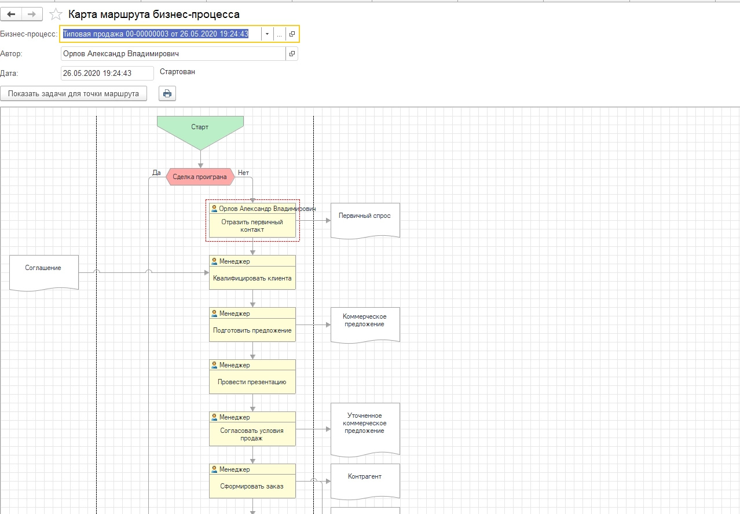740x514 pixels.
Task: Open the business process record via open icon
Action: (x=292, y=34)
